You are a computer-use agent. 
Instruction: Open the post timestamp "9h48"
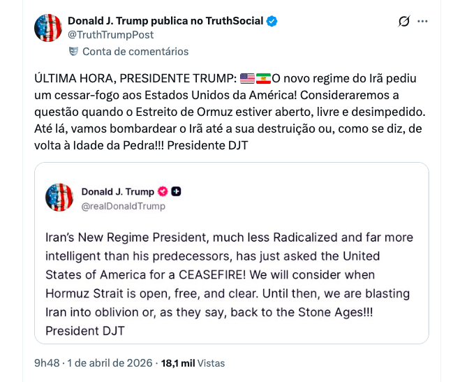[46, 363]
